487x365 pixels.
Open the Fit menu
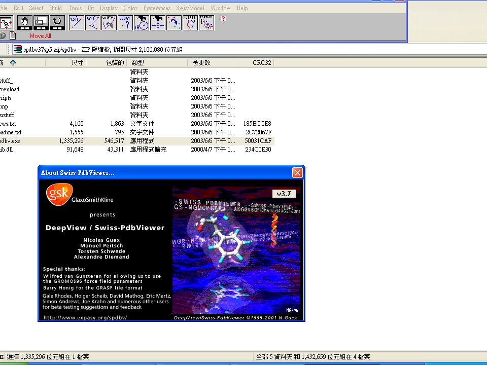pos(91,8)
